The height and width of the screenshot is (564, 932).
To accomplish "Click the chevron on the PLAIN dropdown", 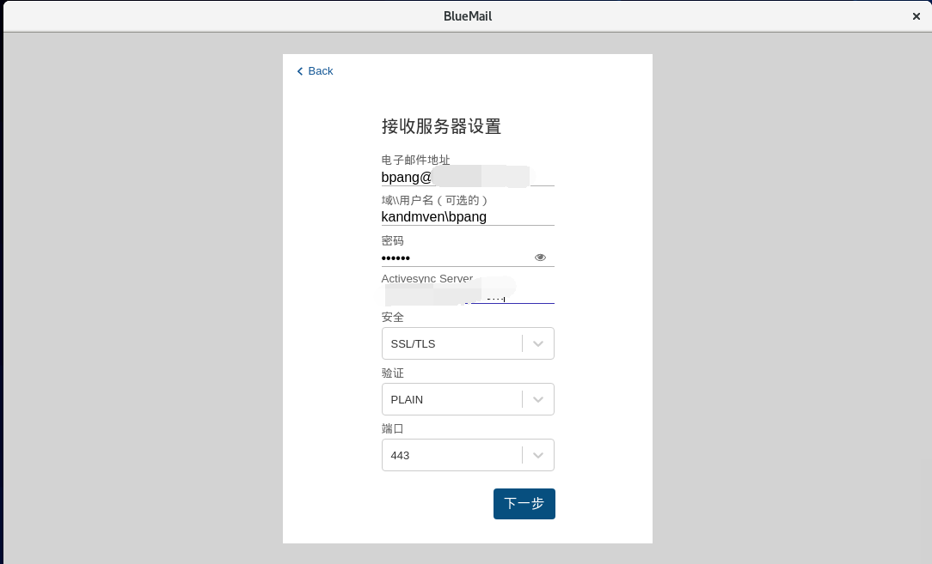I will point(538,399).
